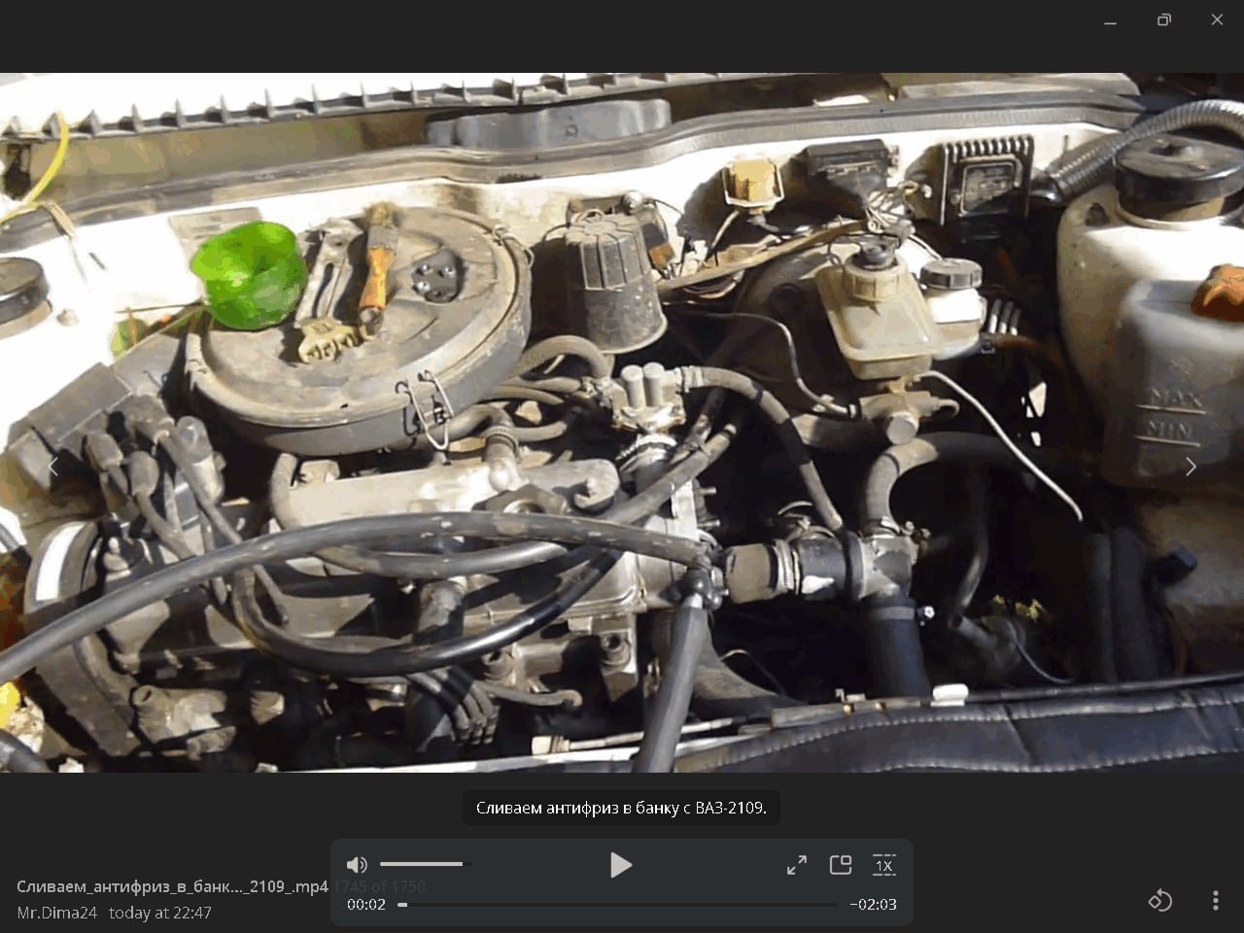
Task: Adjust the volume slider
Action: [x=425, y=864]
